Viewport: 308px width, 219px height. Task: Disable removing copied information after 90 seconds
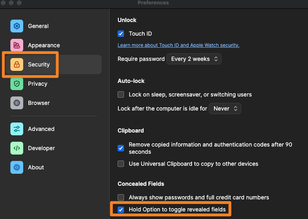tap(121, 148)
